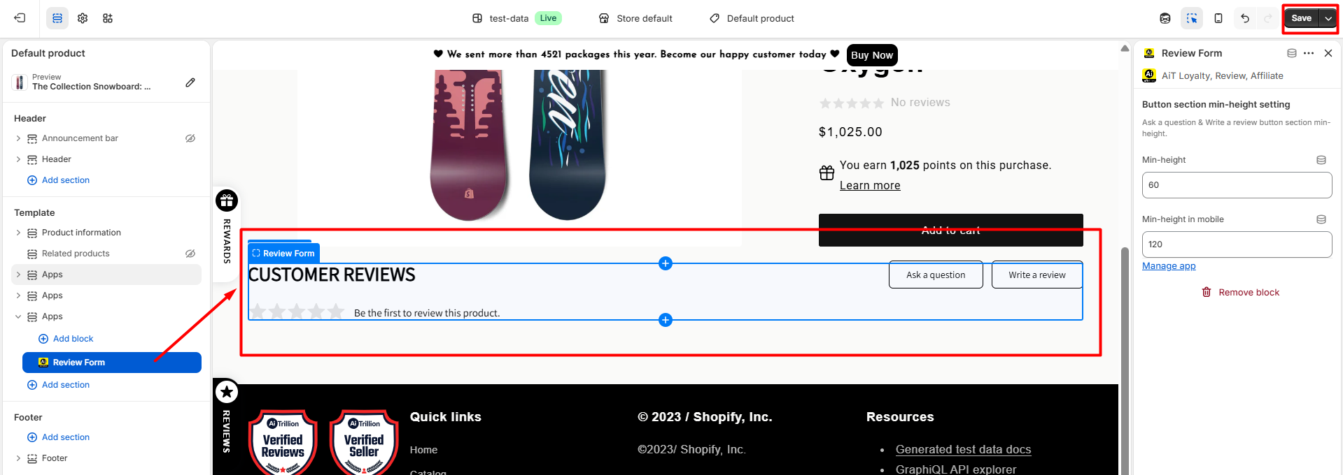Open Review Form more actions menu
The height and width of the screenshot is (475, 1343).
click(1309, 53)
